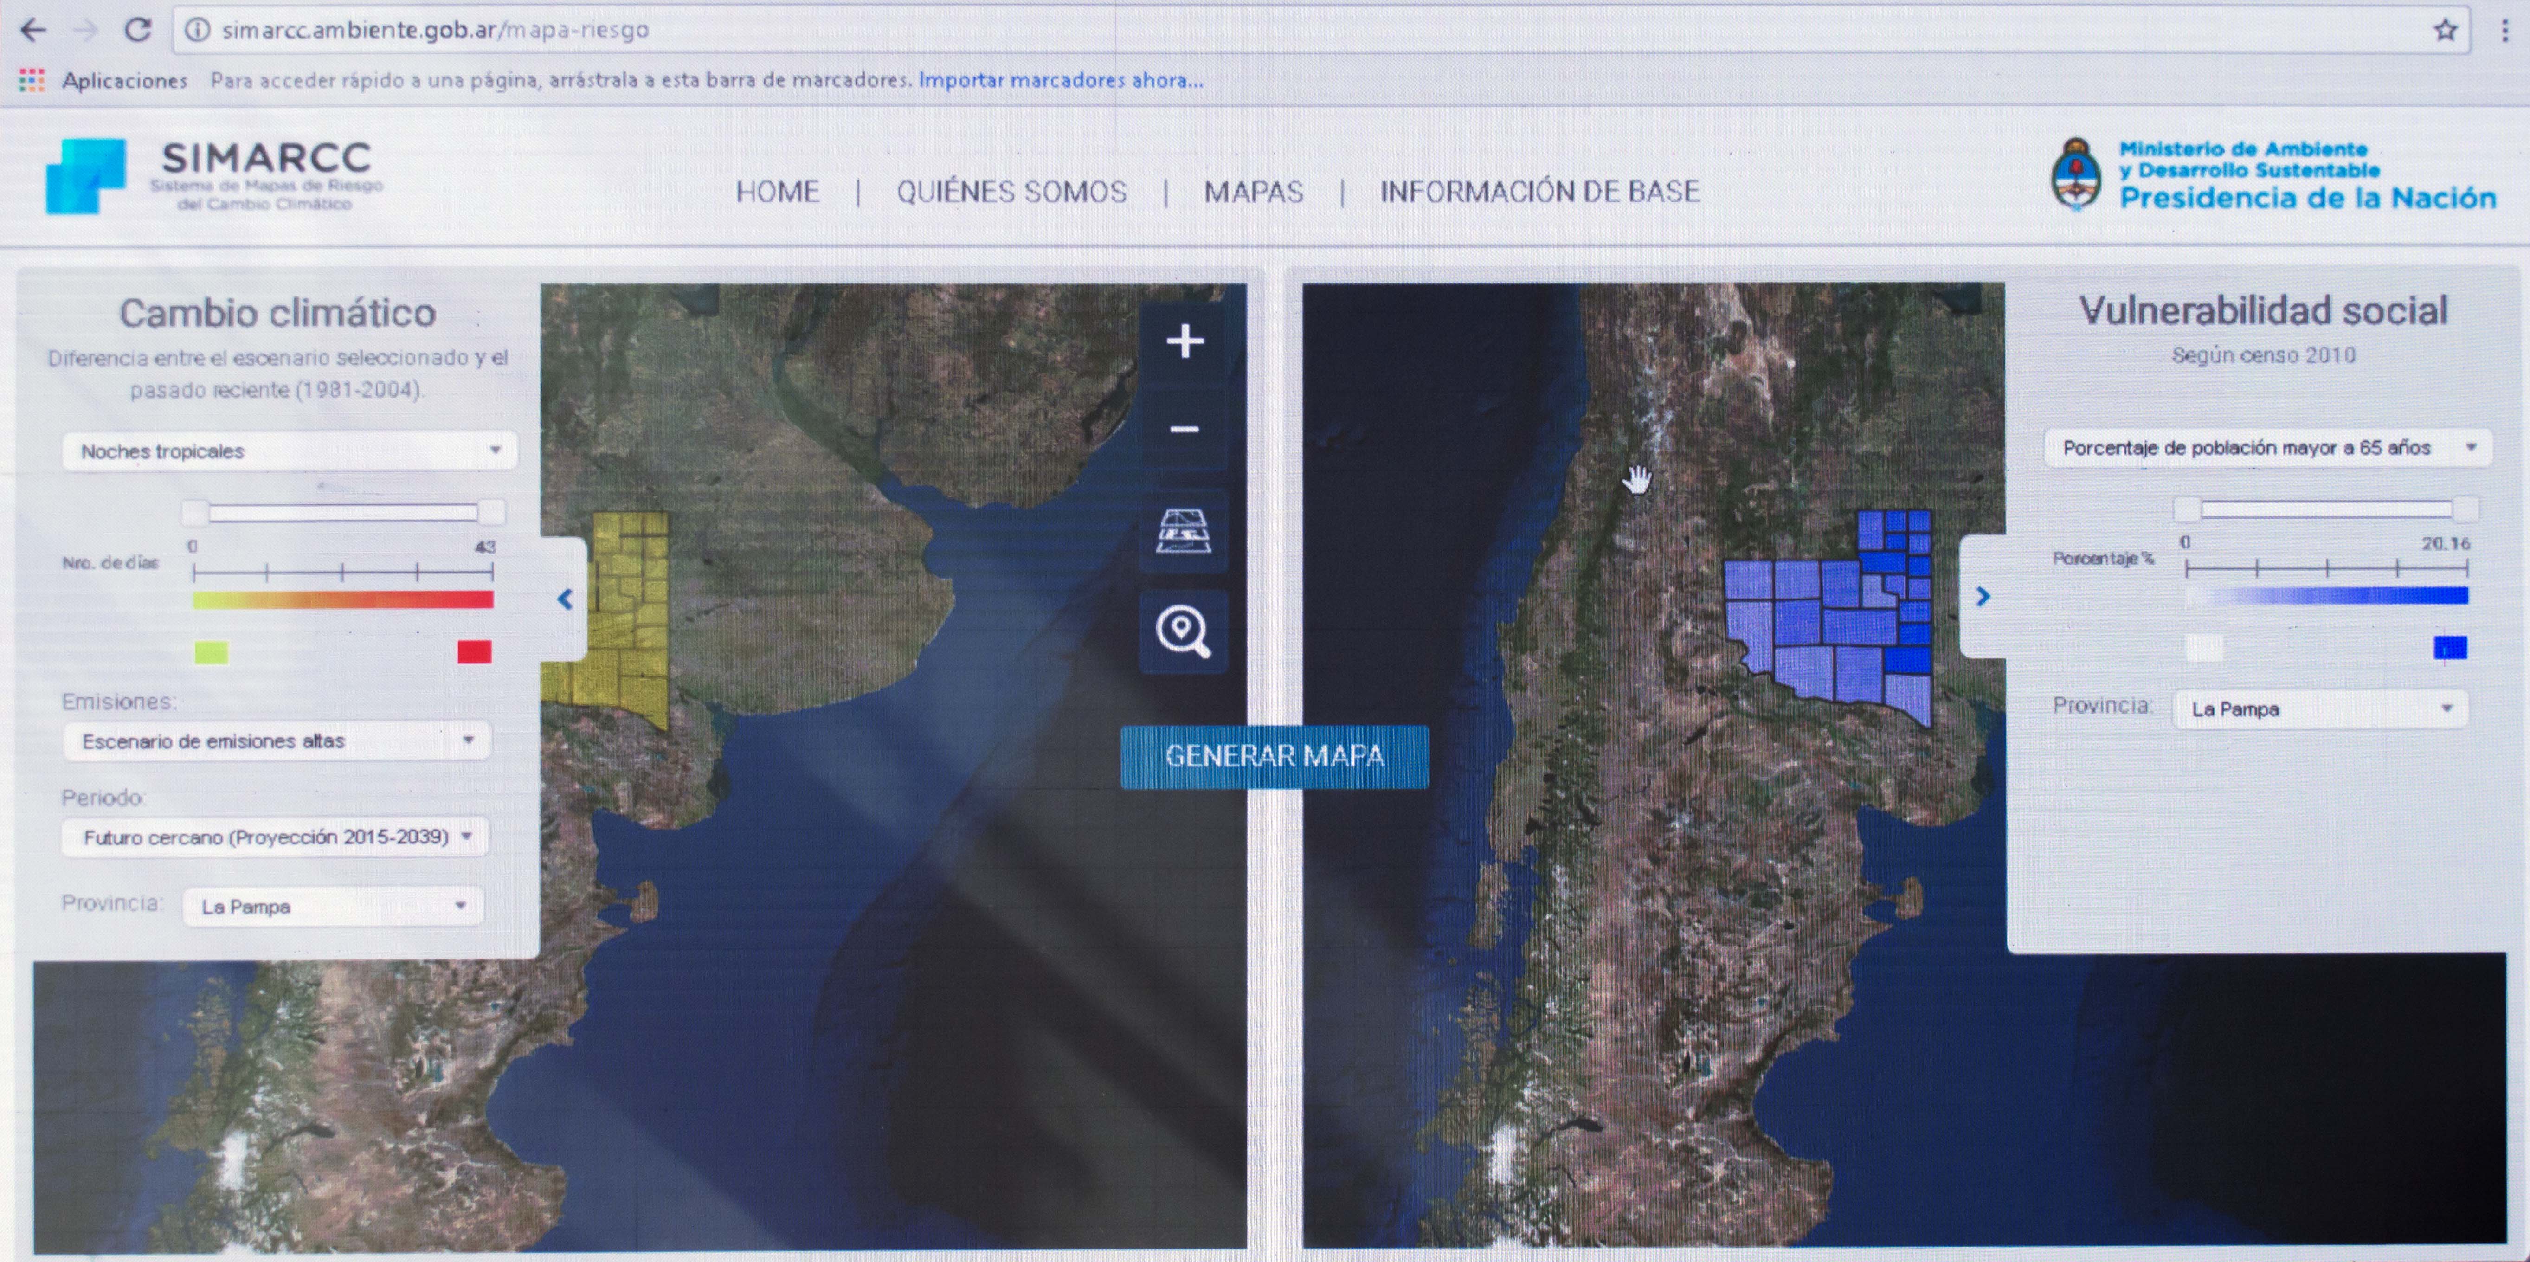Open the QUIÉNES SOMOS menu item
Image resolution: width=2530 pixels, height=1262 pixels.
click(x=1011, y=192)
